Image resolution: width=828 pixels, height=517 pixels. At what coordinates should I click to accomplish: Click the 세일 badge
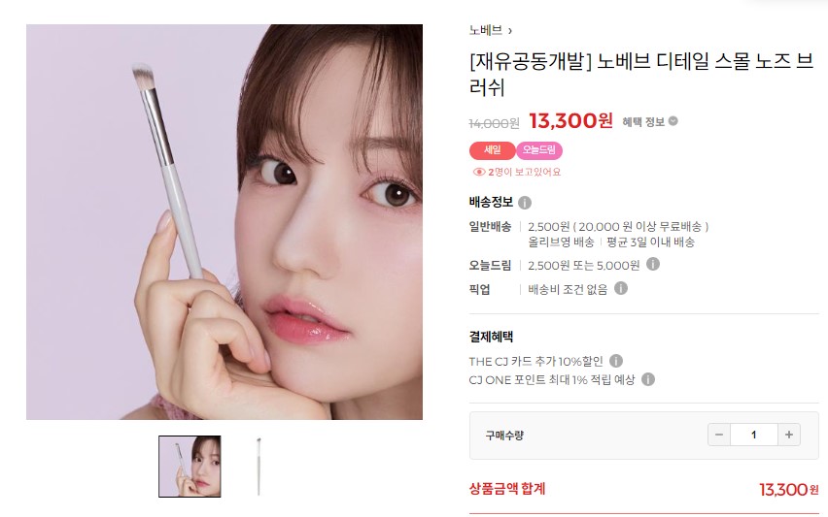coord(492,150)
